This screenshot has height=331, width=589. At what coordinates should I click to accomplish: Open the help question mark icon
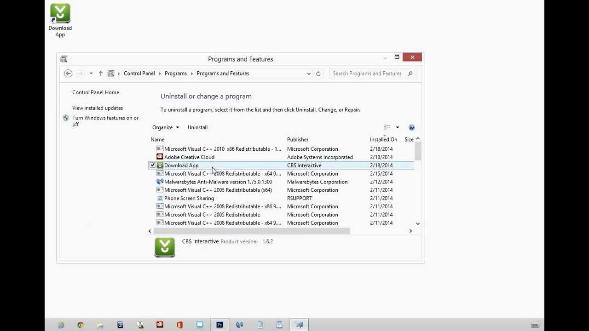click(411, 127)
